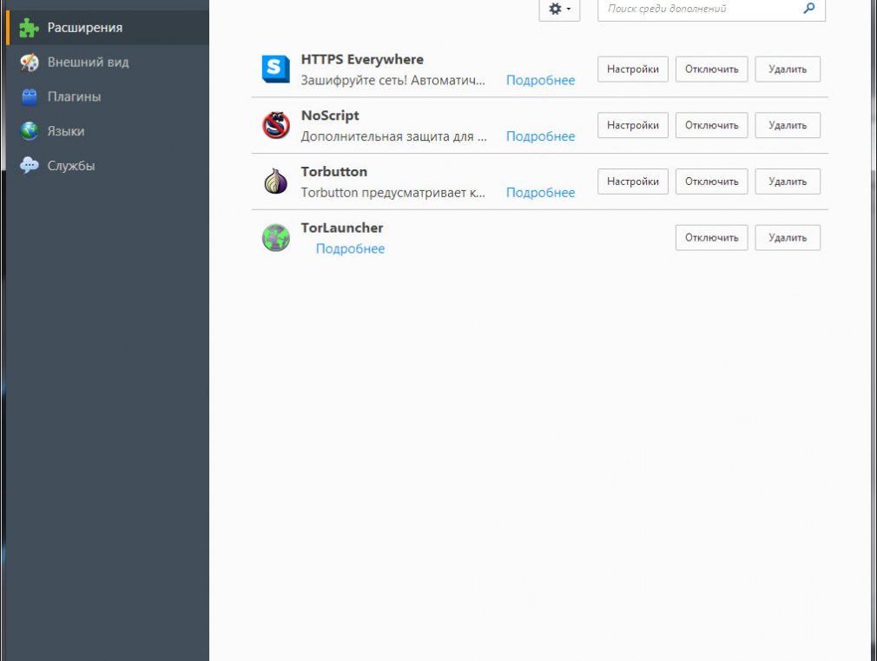Remove Torbutton with Удалить
Screen dimensions: 877x661
tap(788, 182)
